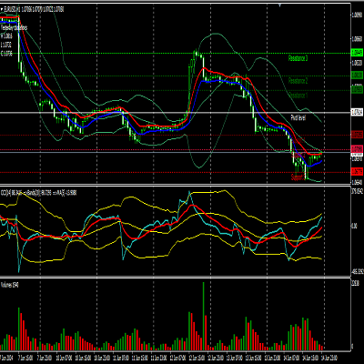Image resolution: width=364 pixels, height=364 pixels.
Task: Select the Support 3 label
Action: (x=298, y=177)
